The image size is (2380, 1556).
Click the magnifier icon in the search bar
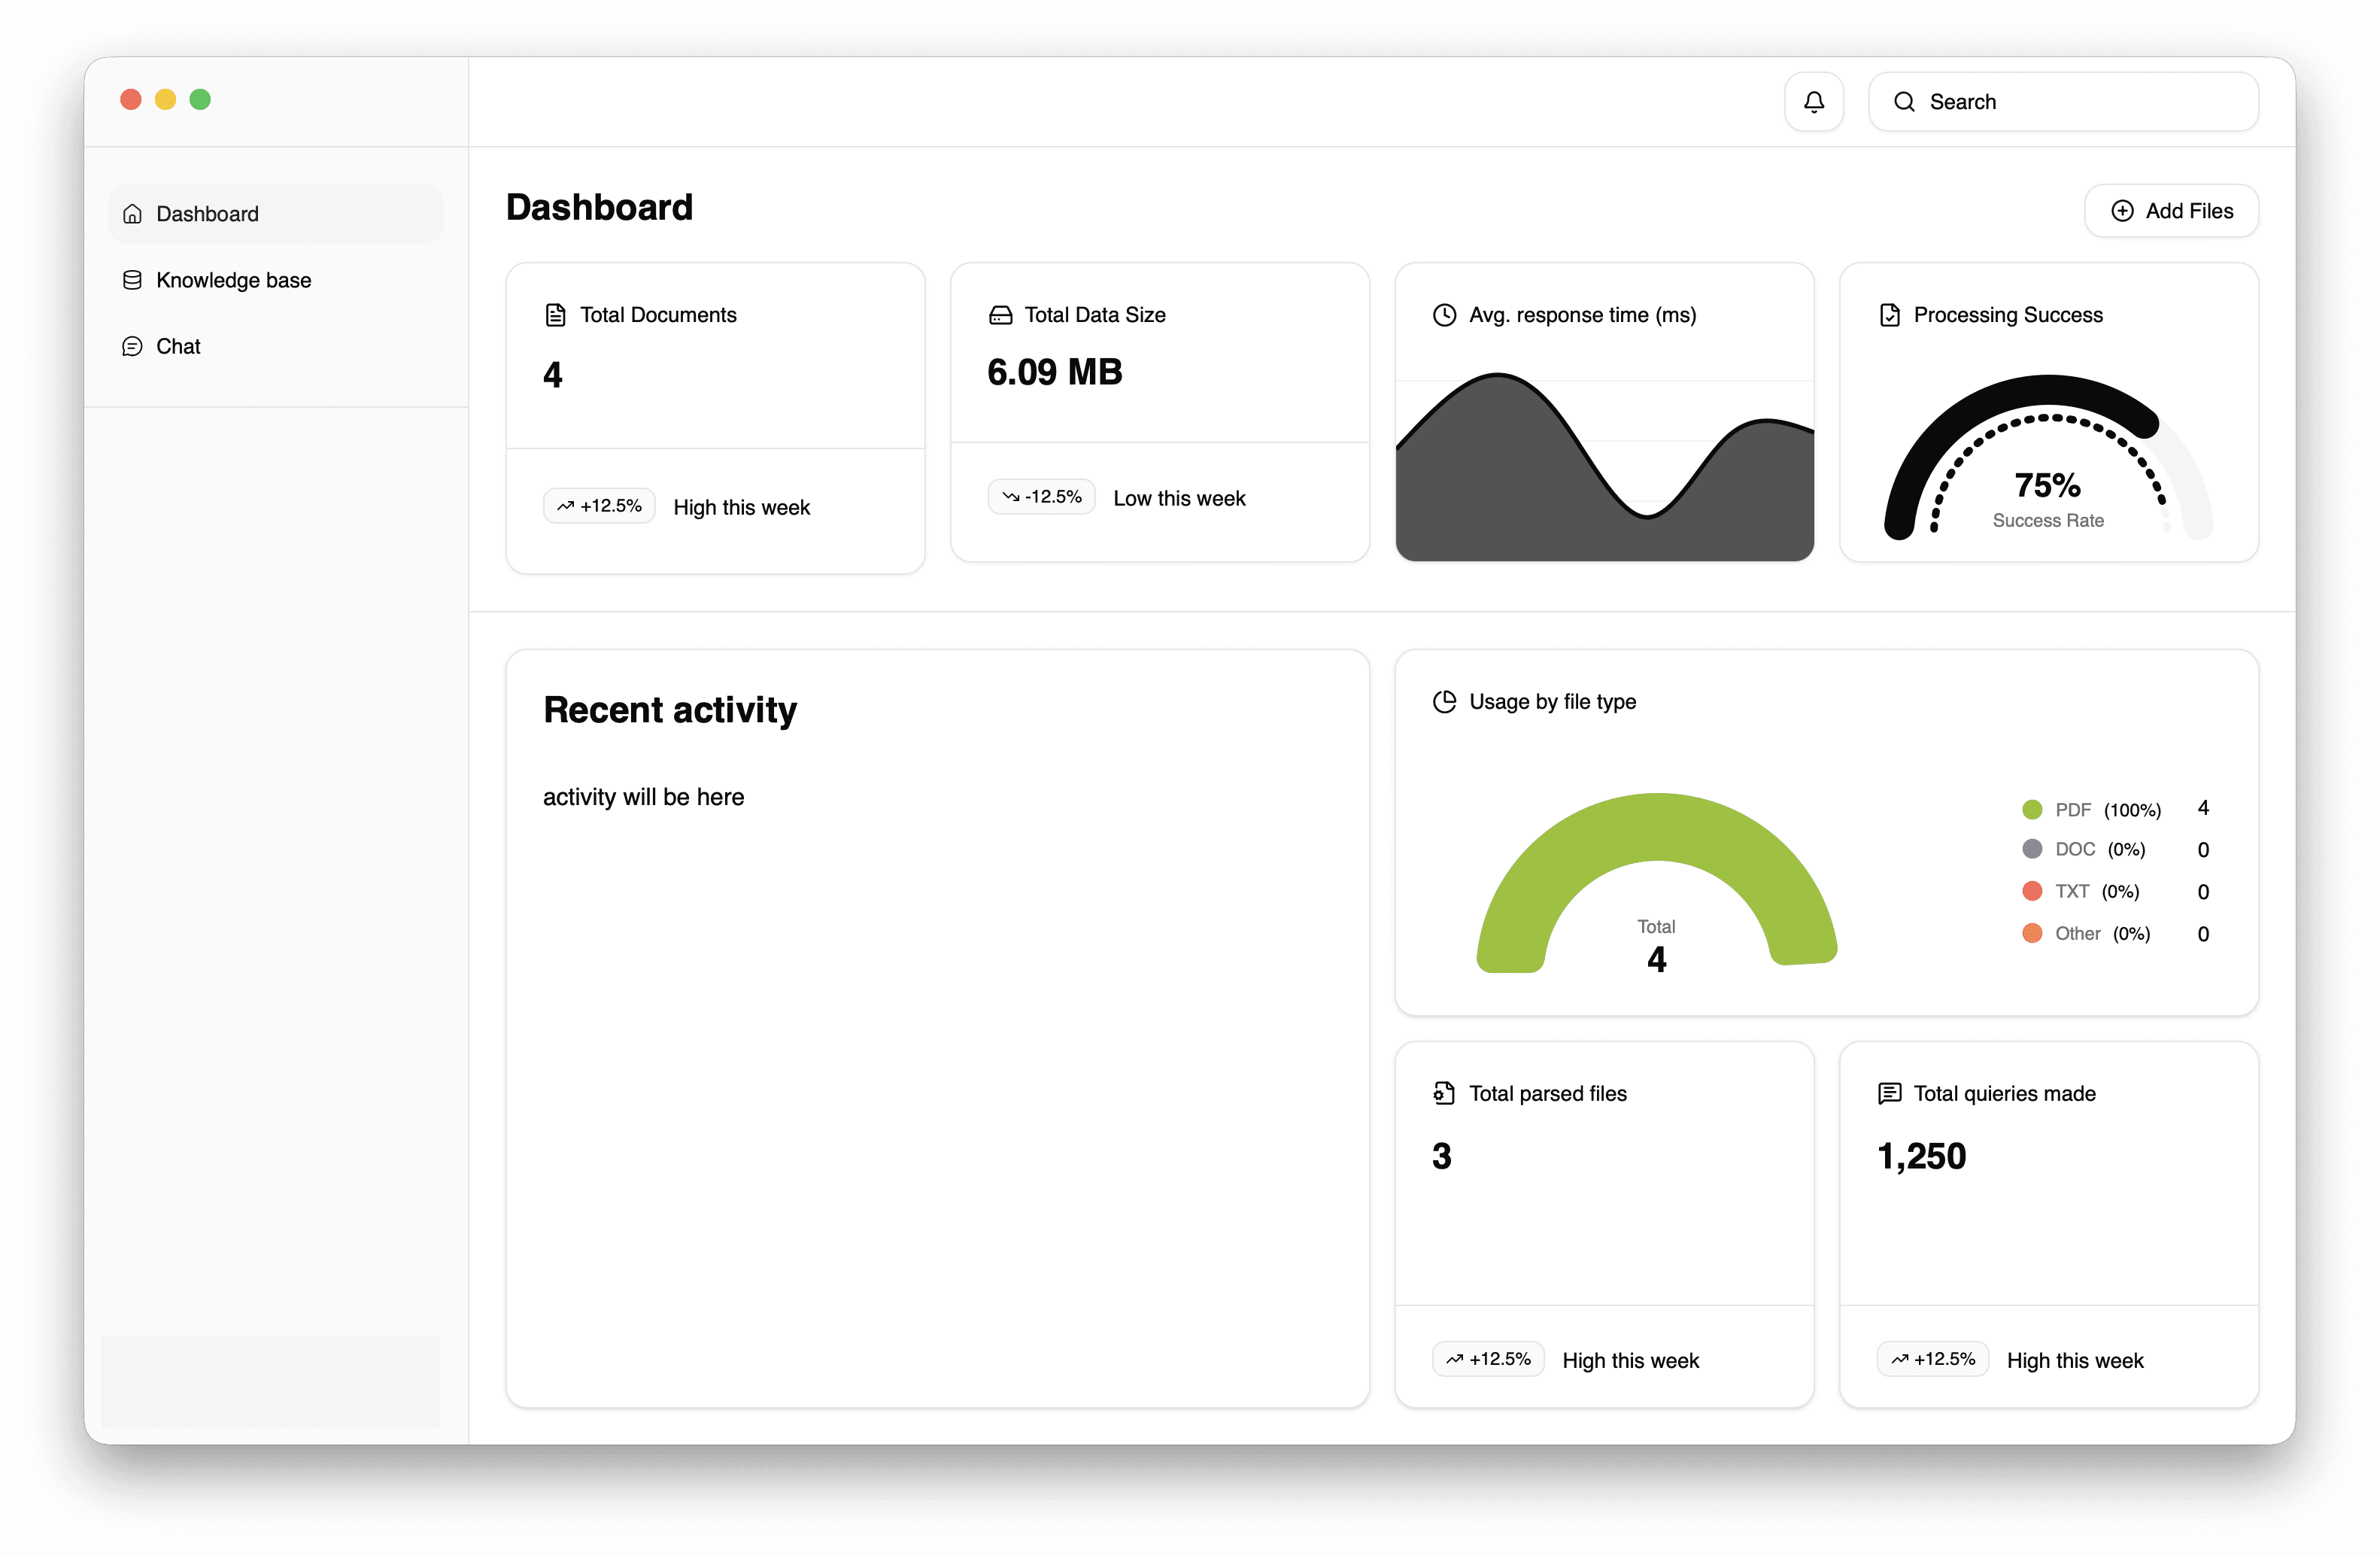1904,101
